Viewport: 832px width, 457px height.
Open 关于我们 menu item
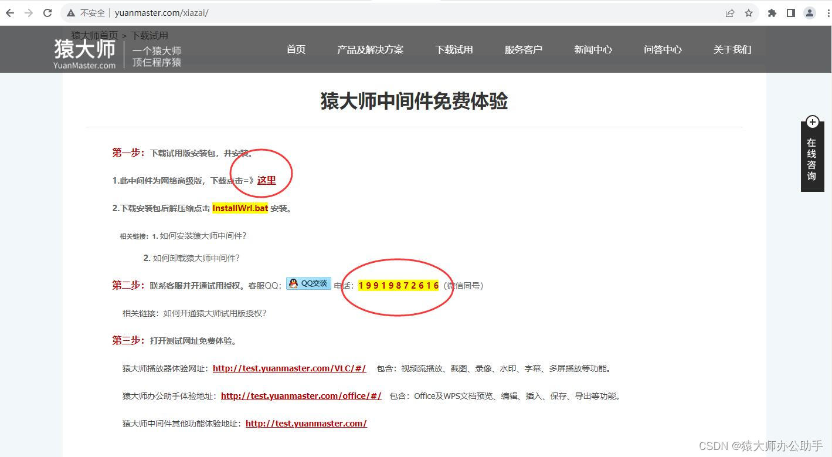(x=732, y=50)
